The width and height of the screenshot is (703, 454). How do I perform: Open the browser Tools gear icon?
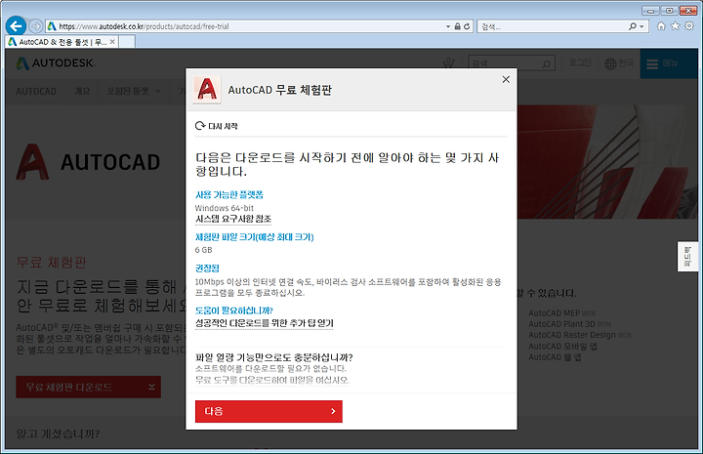tap(689, 26)
